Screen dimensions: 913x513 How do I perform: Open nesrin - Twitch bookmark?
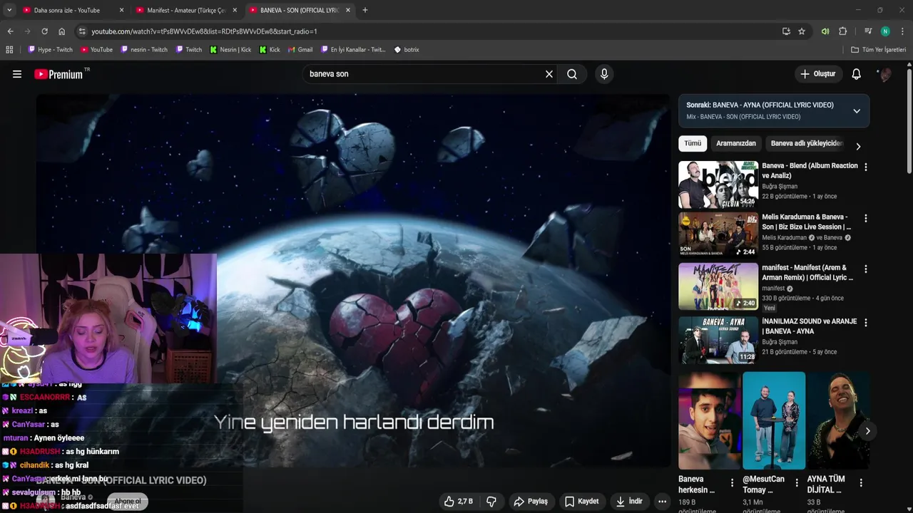[x=144, y=50]
